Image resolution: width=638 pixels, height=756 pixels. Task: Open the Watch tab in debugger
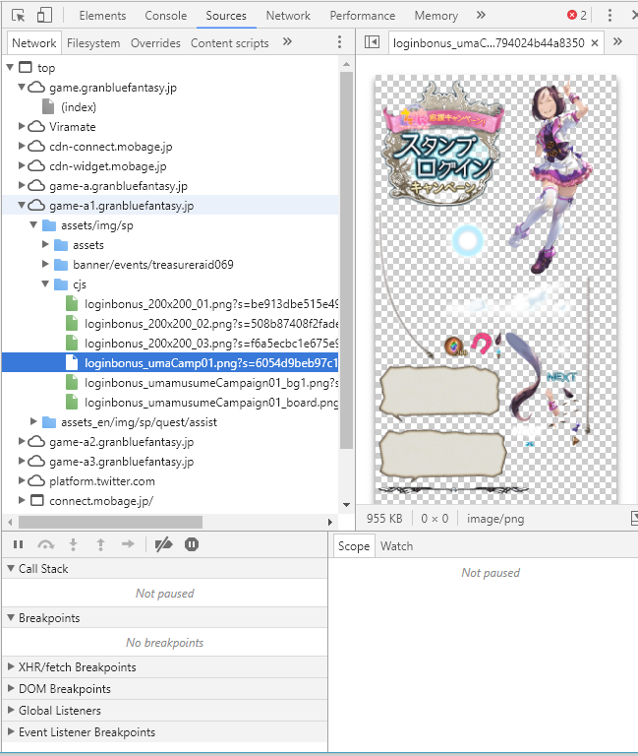click(396, 546)
